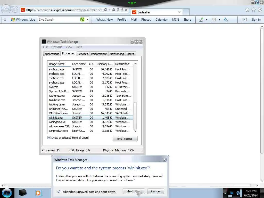The image size is (264, 198).
Task: Switch to the Networking tab
Action: point(117,54)
